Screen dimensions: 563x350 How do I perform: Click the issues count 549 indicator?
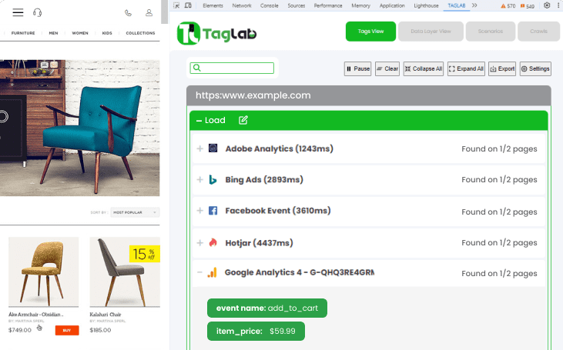[x=528, y=5]
